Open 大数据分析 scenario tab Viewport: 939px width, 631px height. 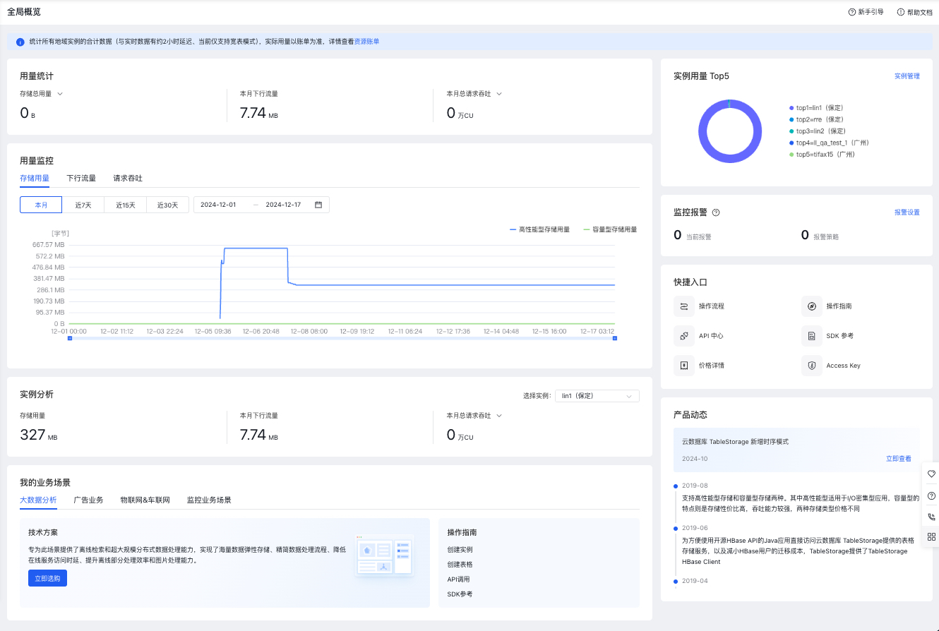(38, 500)
